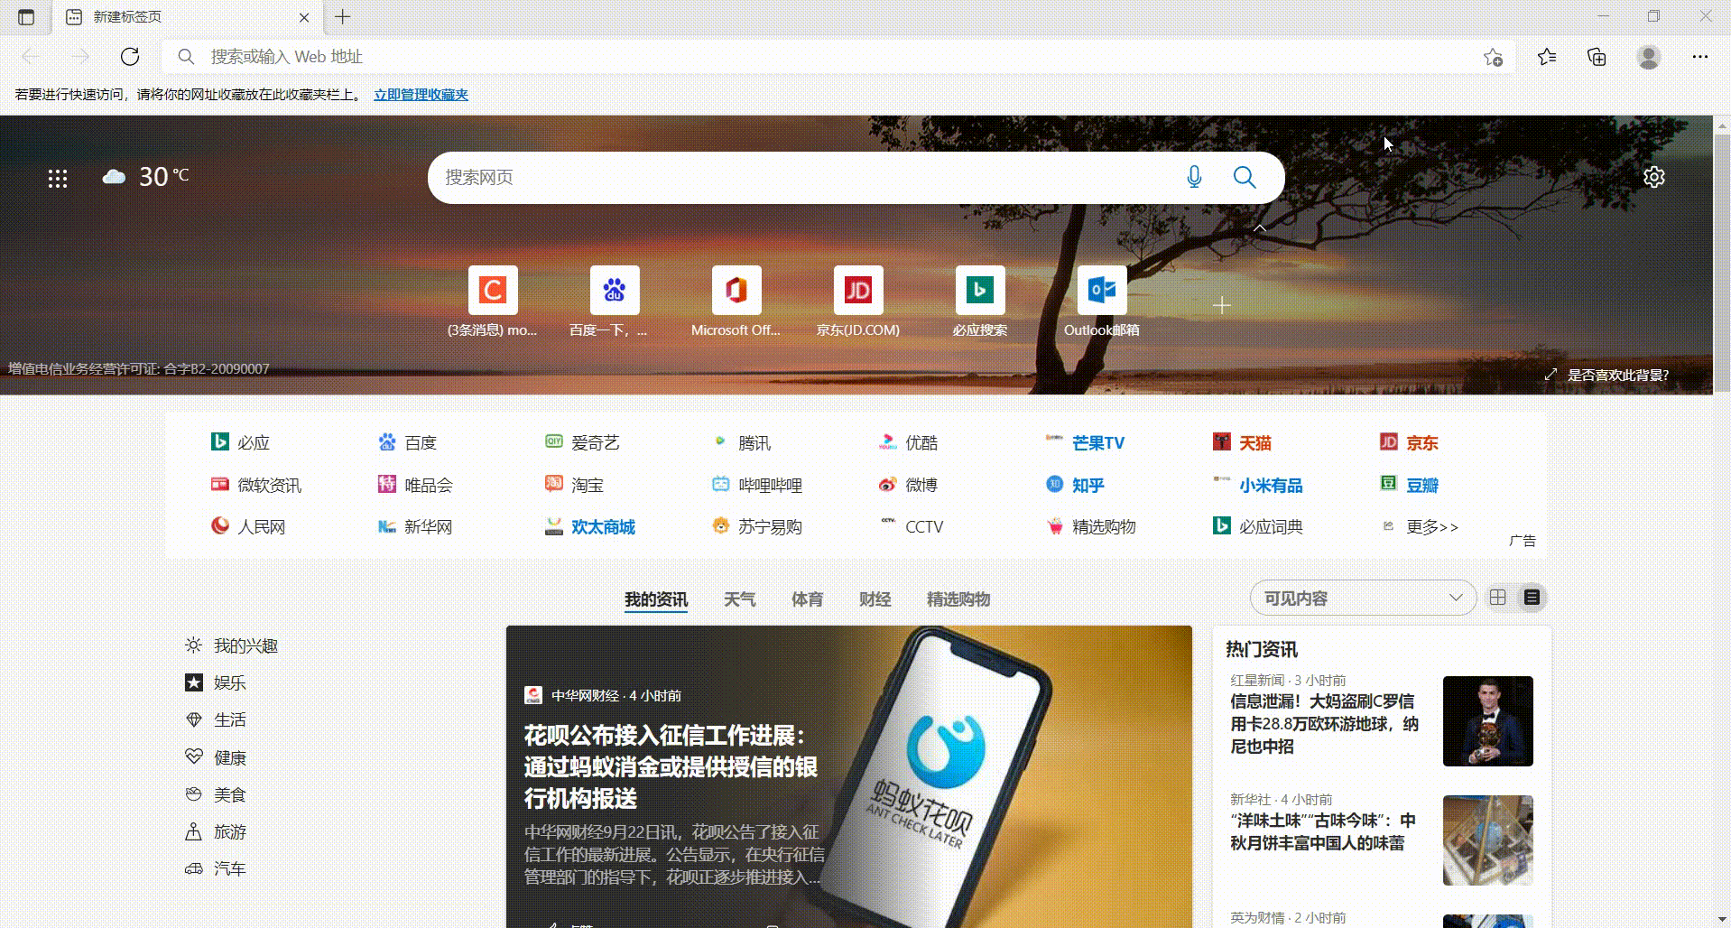Image resolution: width=1731 pixels, height=928 pixels.
Task: Open the 必应 site link
Action: (240, 442)
